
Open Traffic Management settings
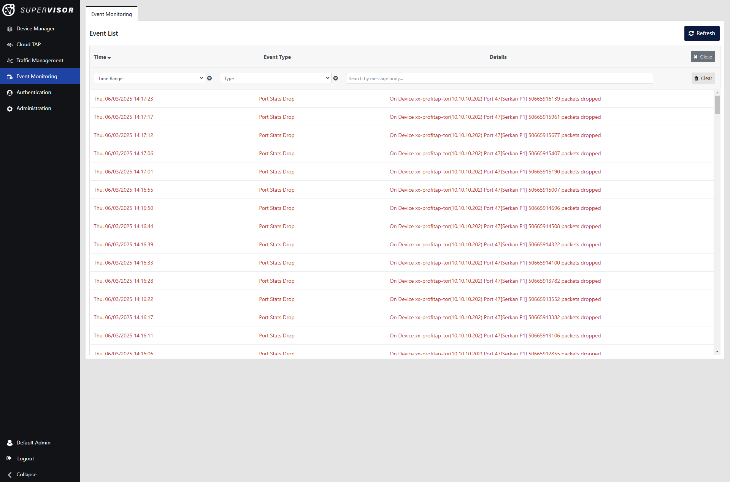pyautogui.click(x=40, y=60)
